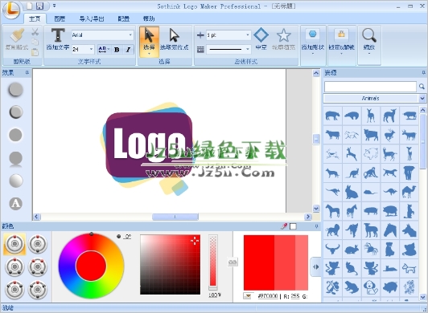
Task: Click the opacity slider showing 100%
Action: [x=213, y=262]
